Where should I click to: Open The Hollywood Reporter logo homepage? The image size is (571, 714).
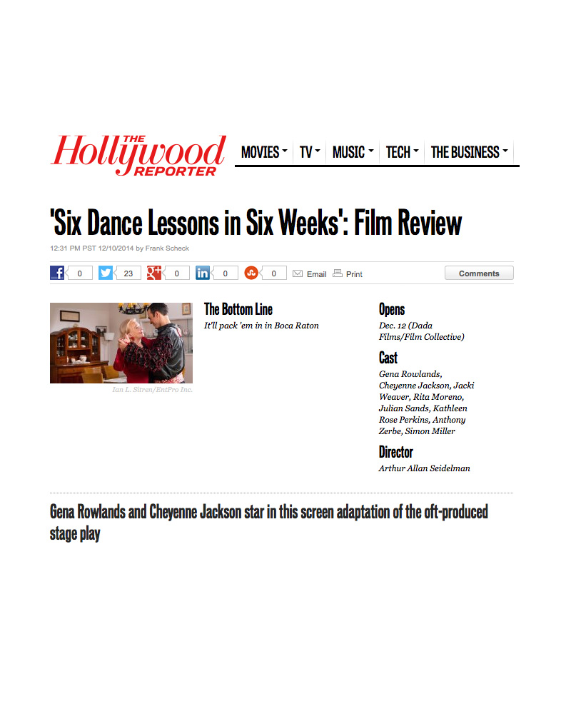[x=138, y=155]
